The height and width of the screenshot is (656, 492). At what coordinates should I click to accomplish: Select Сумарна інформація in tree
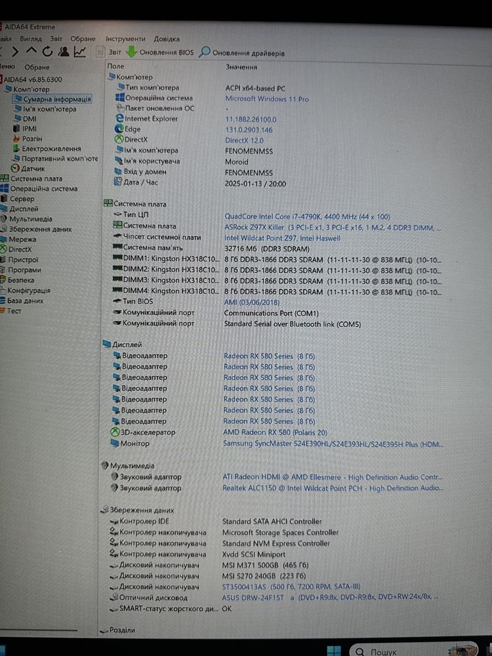tap(52, 99)
